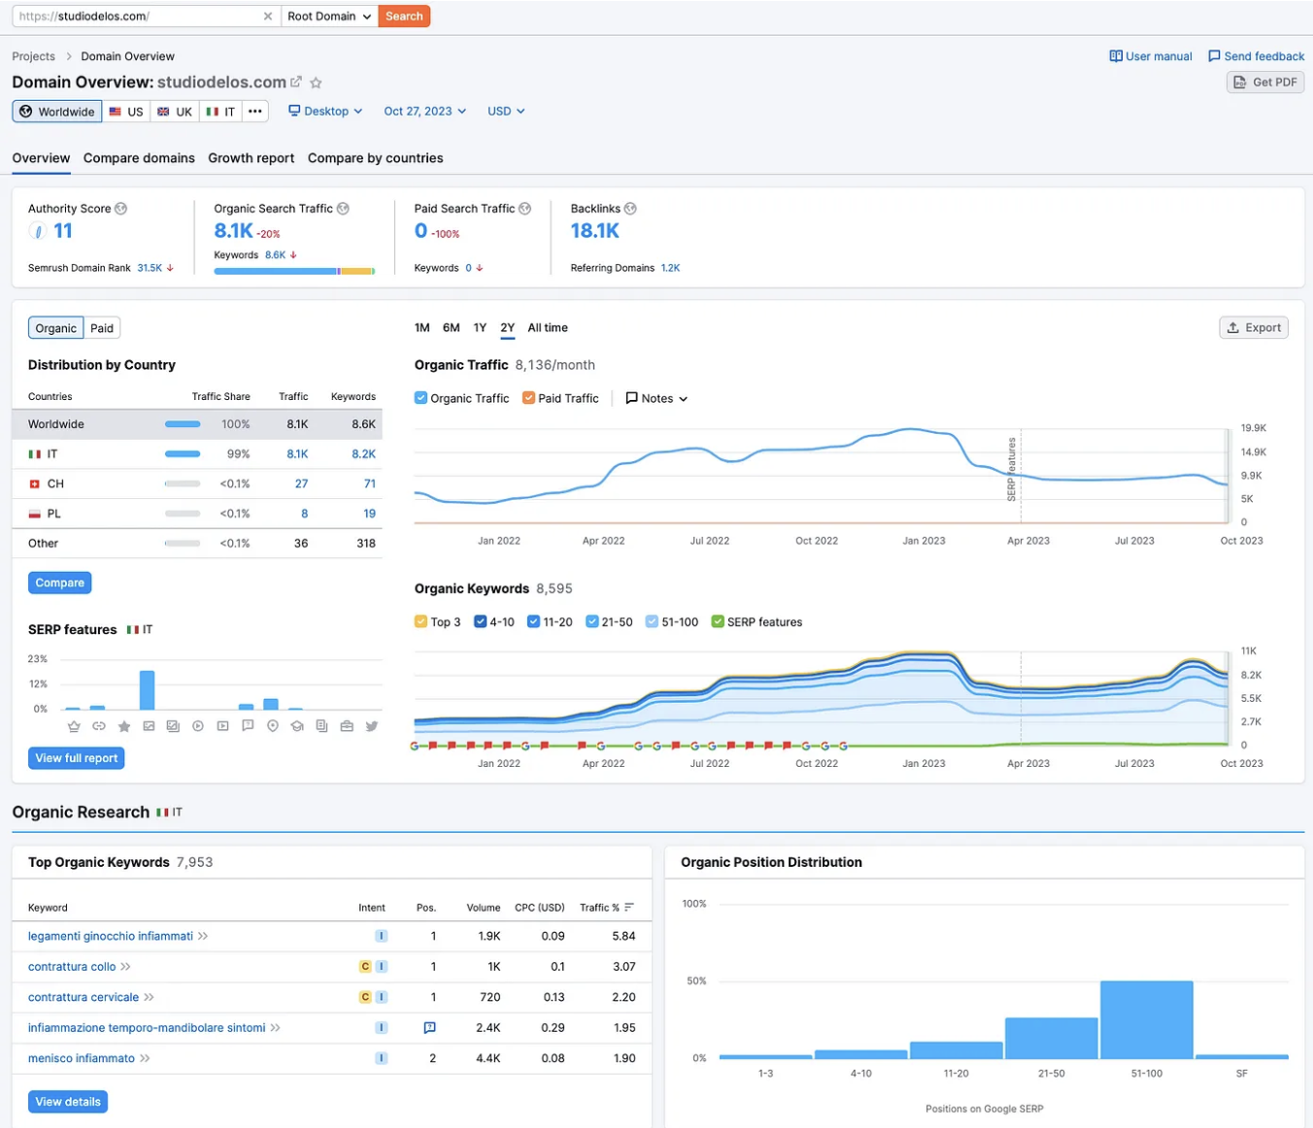The image size is (1313, 1128).
Task: Click the people also ask SERP icon
Action: 248,726
